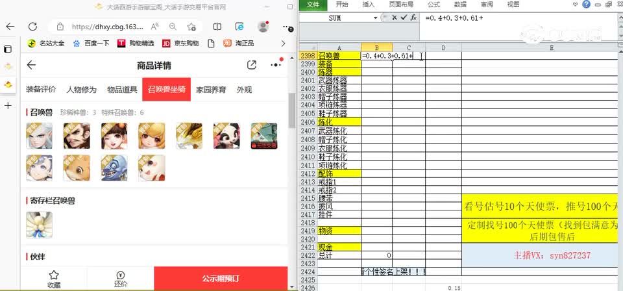Open the browser profile avatar
Viewport: 623px width, 291px height.
pos(263,27)
